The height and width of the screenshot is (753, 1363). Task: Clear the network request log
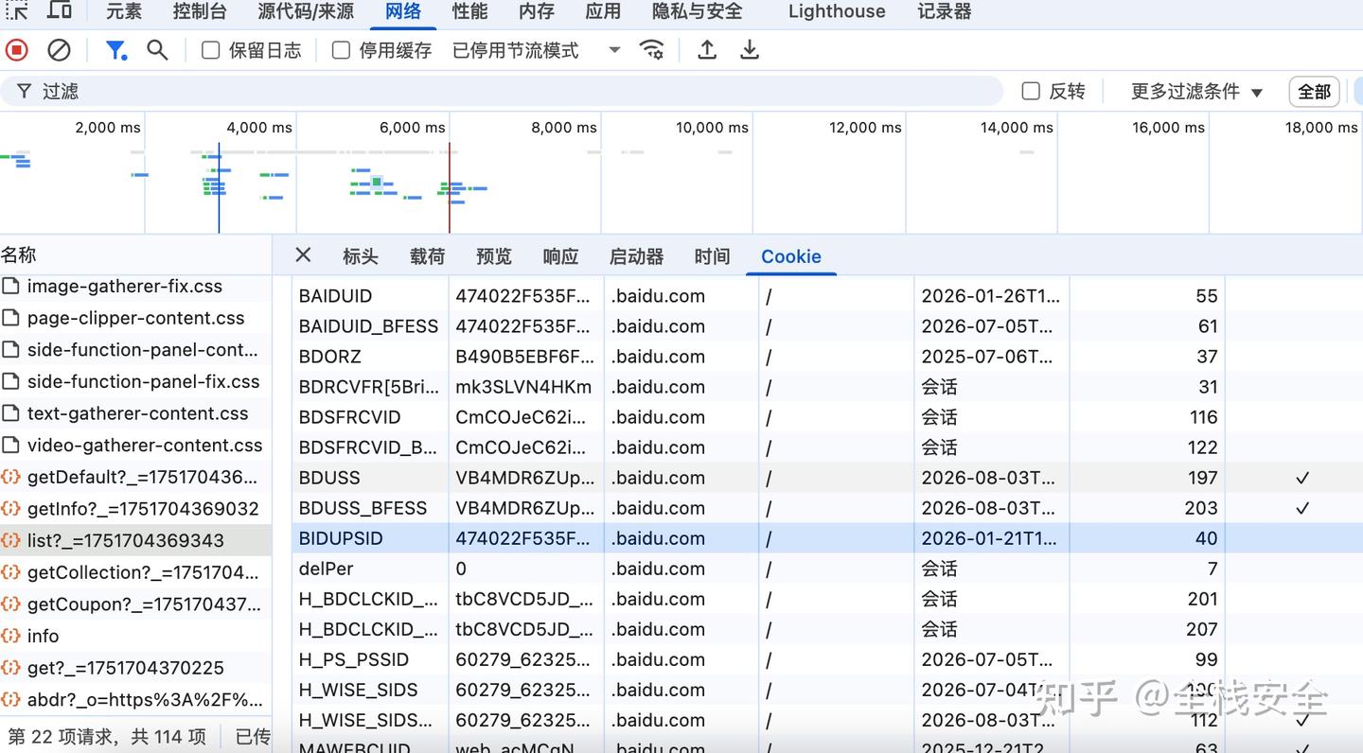point(60,49)
